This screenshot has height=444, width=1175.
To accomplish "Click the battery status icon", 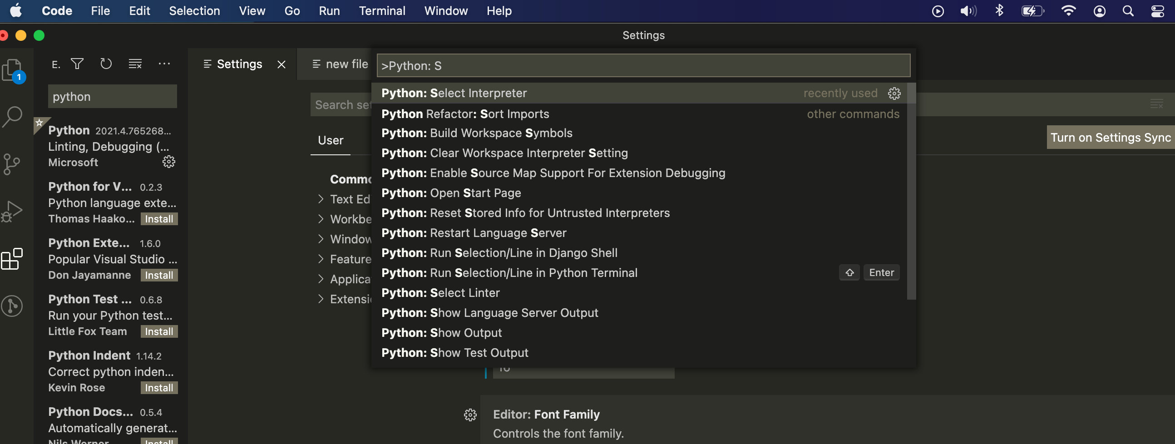I will coord(1033,11).
